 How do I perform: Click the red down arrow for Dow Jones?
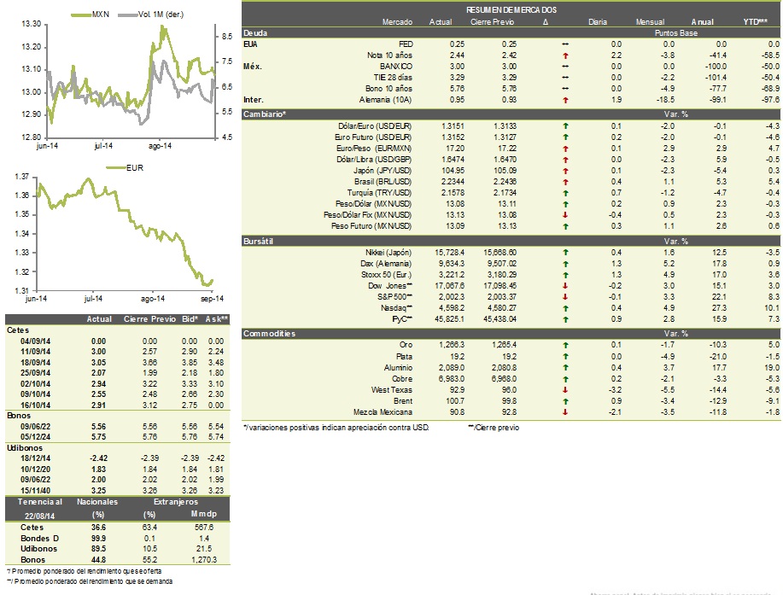[x=565, y=286]
